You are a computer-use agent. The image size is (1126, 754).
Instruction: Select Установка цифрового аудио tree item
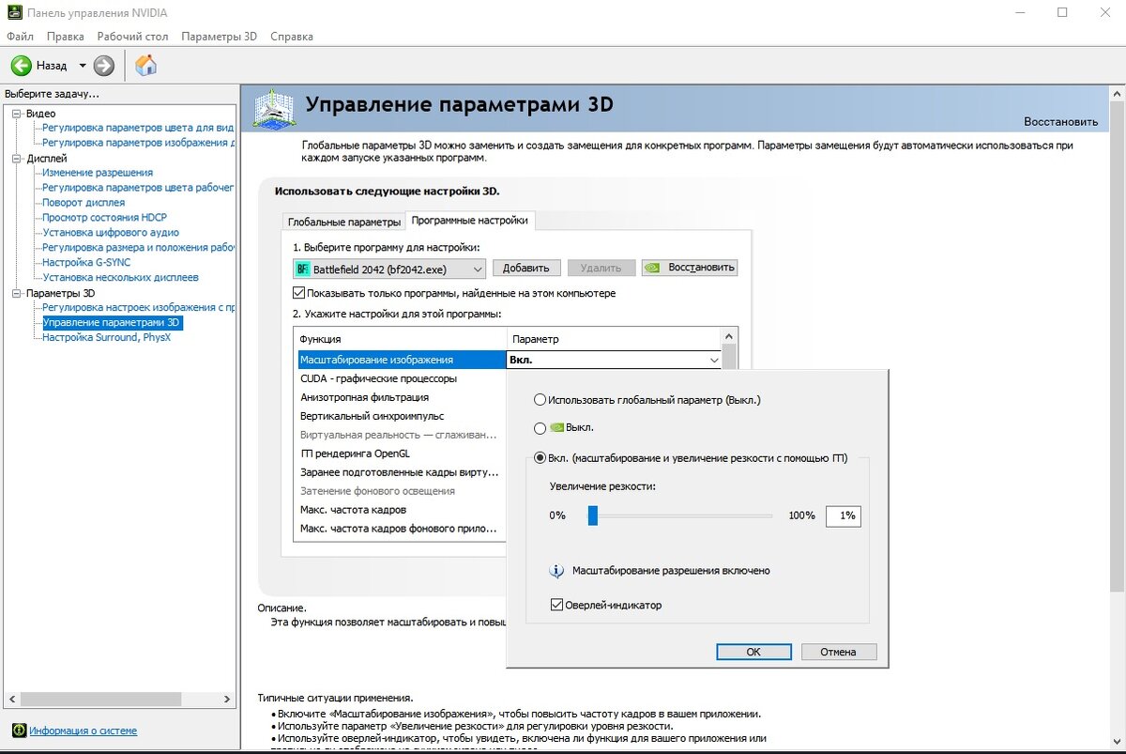click(x=111, y=233)
